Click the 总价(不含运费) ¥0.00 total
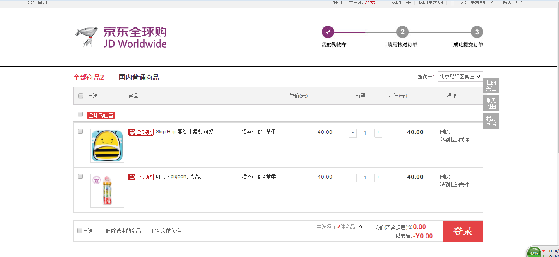The width and height of the screenshot is (559, 257). [400, 227]
